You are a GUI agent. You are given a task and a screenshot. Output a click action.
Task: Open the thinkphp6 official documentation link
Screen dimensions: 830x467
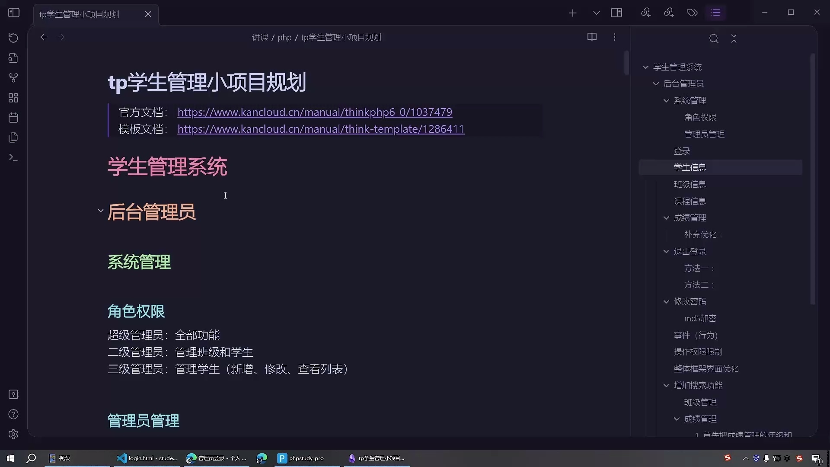[315, 112]
